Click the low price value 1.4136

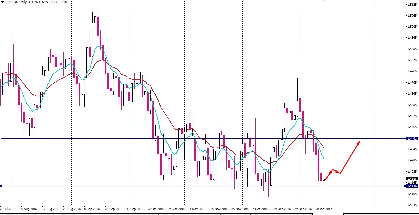[54, 2]
